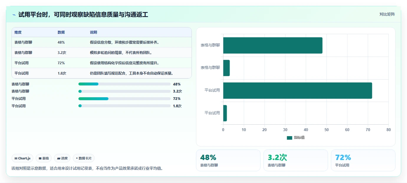The width and height of the screenshot is (407, 183).
Task: Open the 48% 表格与群聊 stat card
Action: [228, 160]
